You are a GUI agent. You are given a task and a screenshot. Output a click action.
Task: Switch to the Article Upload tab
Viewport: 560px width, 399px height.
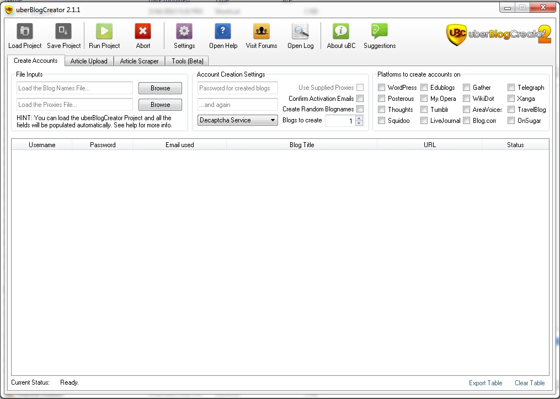pyautogui.click(x=89, y=61)
